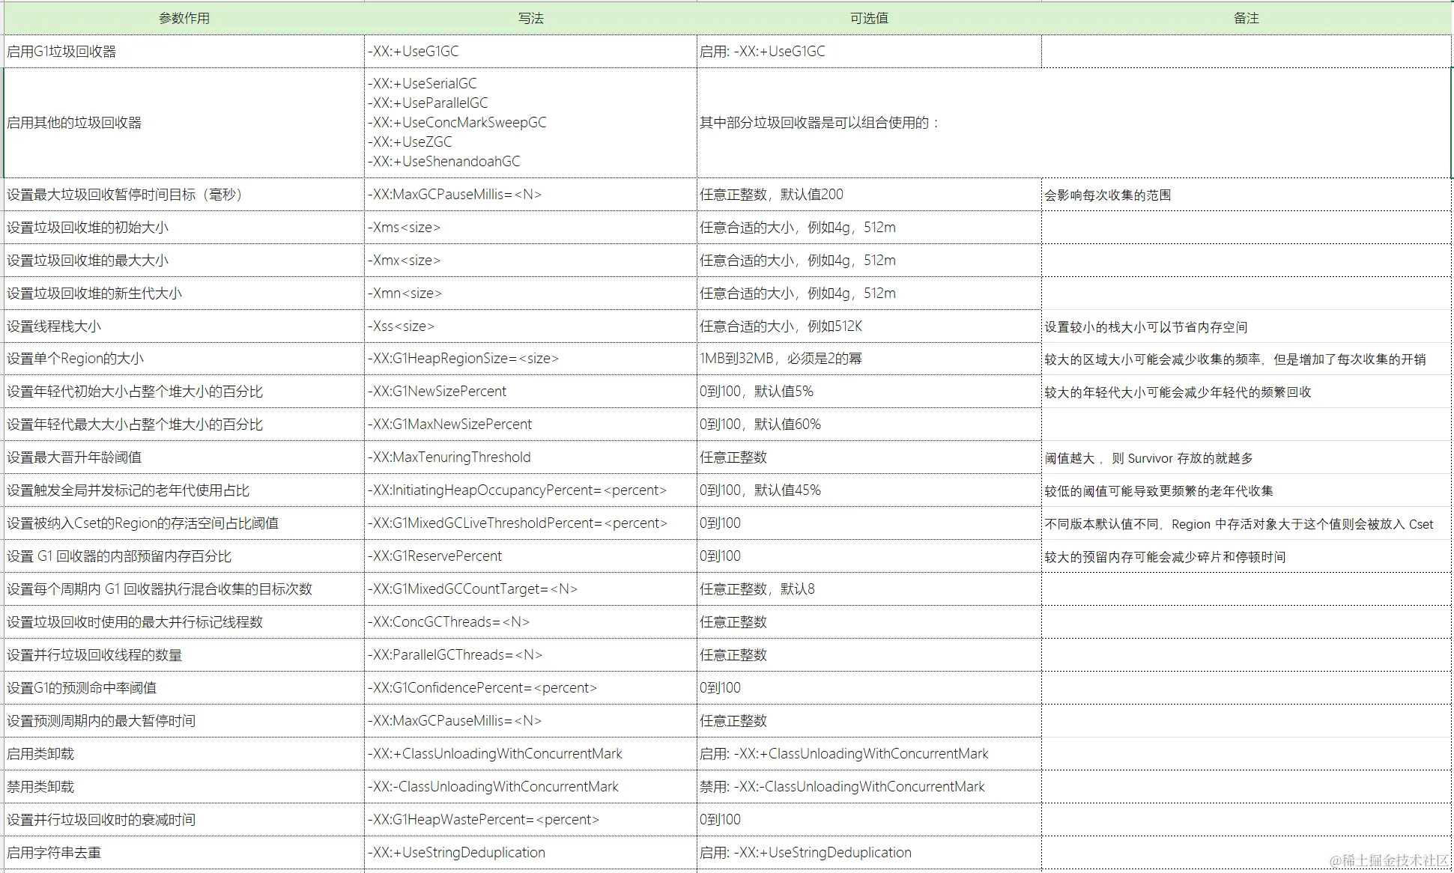Click the -Xmn<size> cell
This screenshot has height=873, width=1454.
[405, 293]
